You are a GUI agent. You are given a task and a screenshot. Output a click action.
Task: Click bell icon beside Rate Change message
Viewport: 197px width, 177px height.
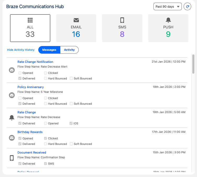coord(12,118)
